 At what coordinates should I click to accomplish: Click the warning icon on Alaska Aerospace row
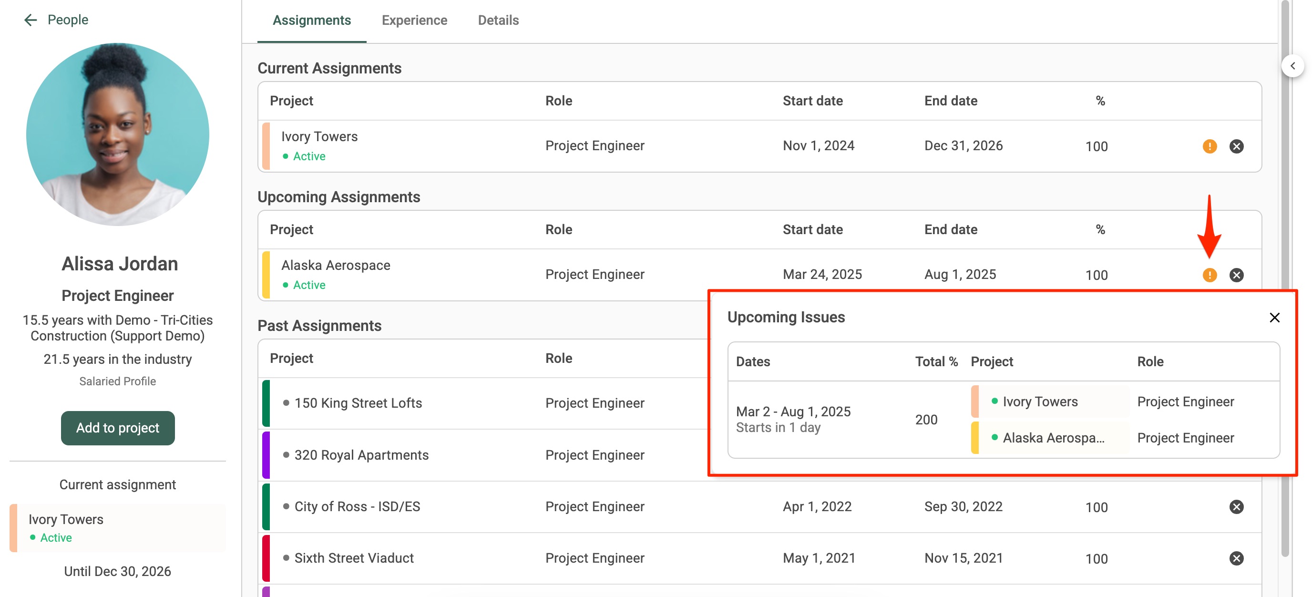coord(1209,275)
